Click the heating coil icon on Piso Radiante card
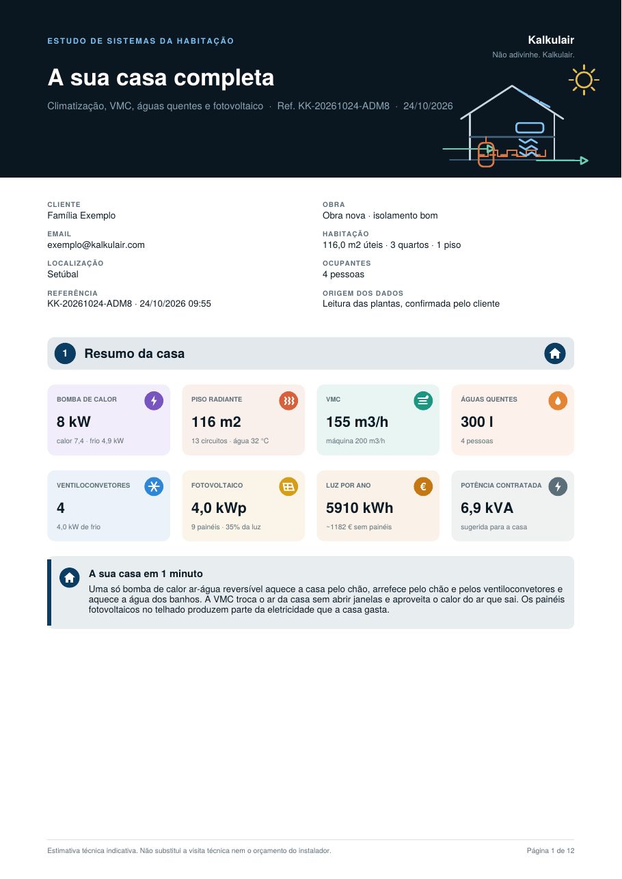The image size is (622, 879). (288, 401)
